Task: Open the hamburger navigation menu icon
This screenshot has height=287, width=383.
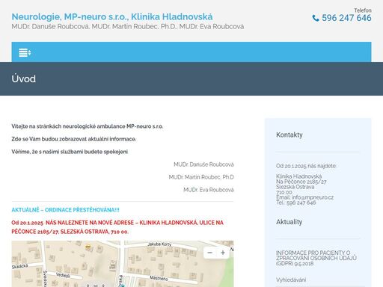Action: click(x=25, y=53)
